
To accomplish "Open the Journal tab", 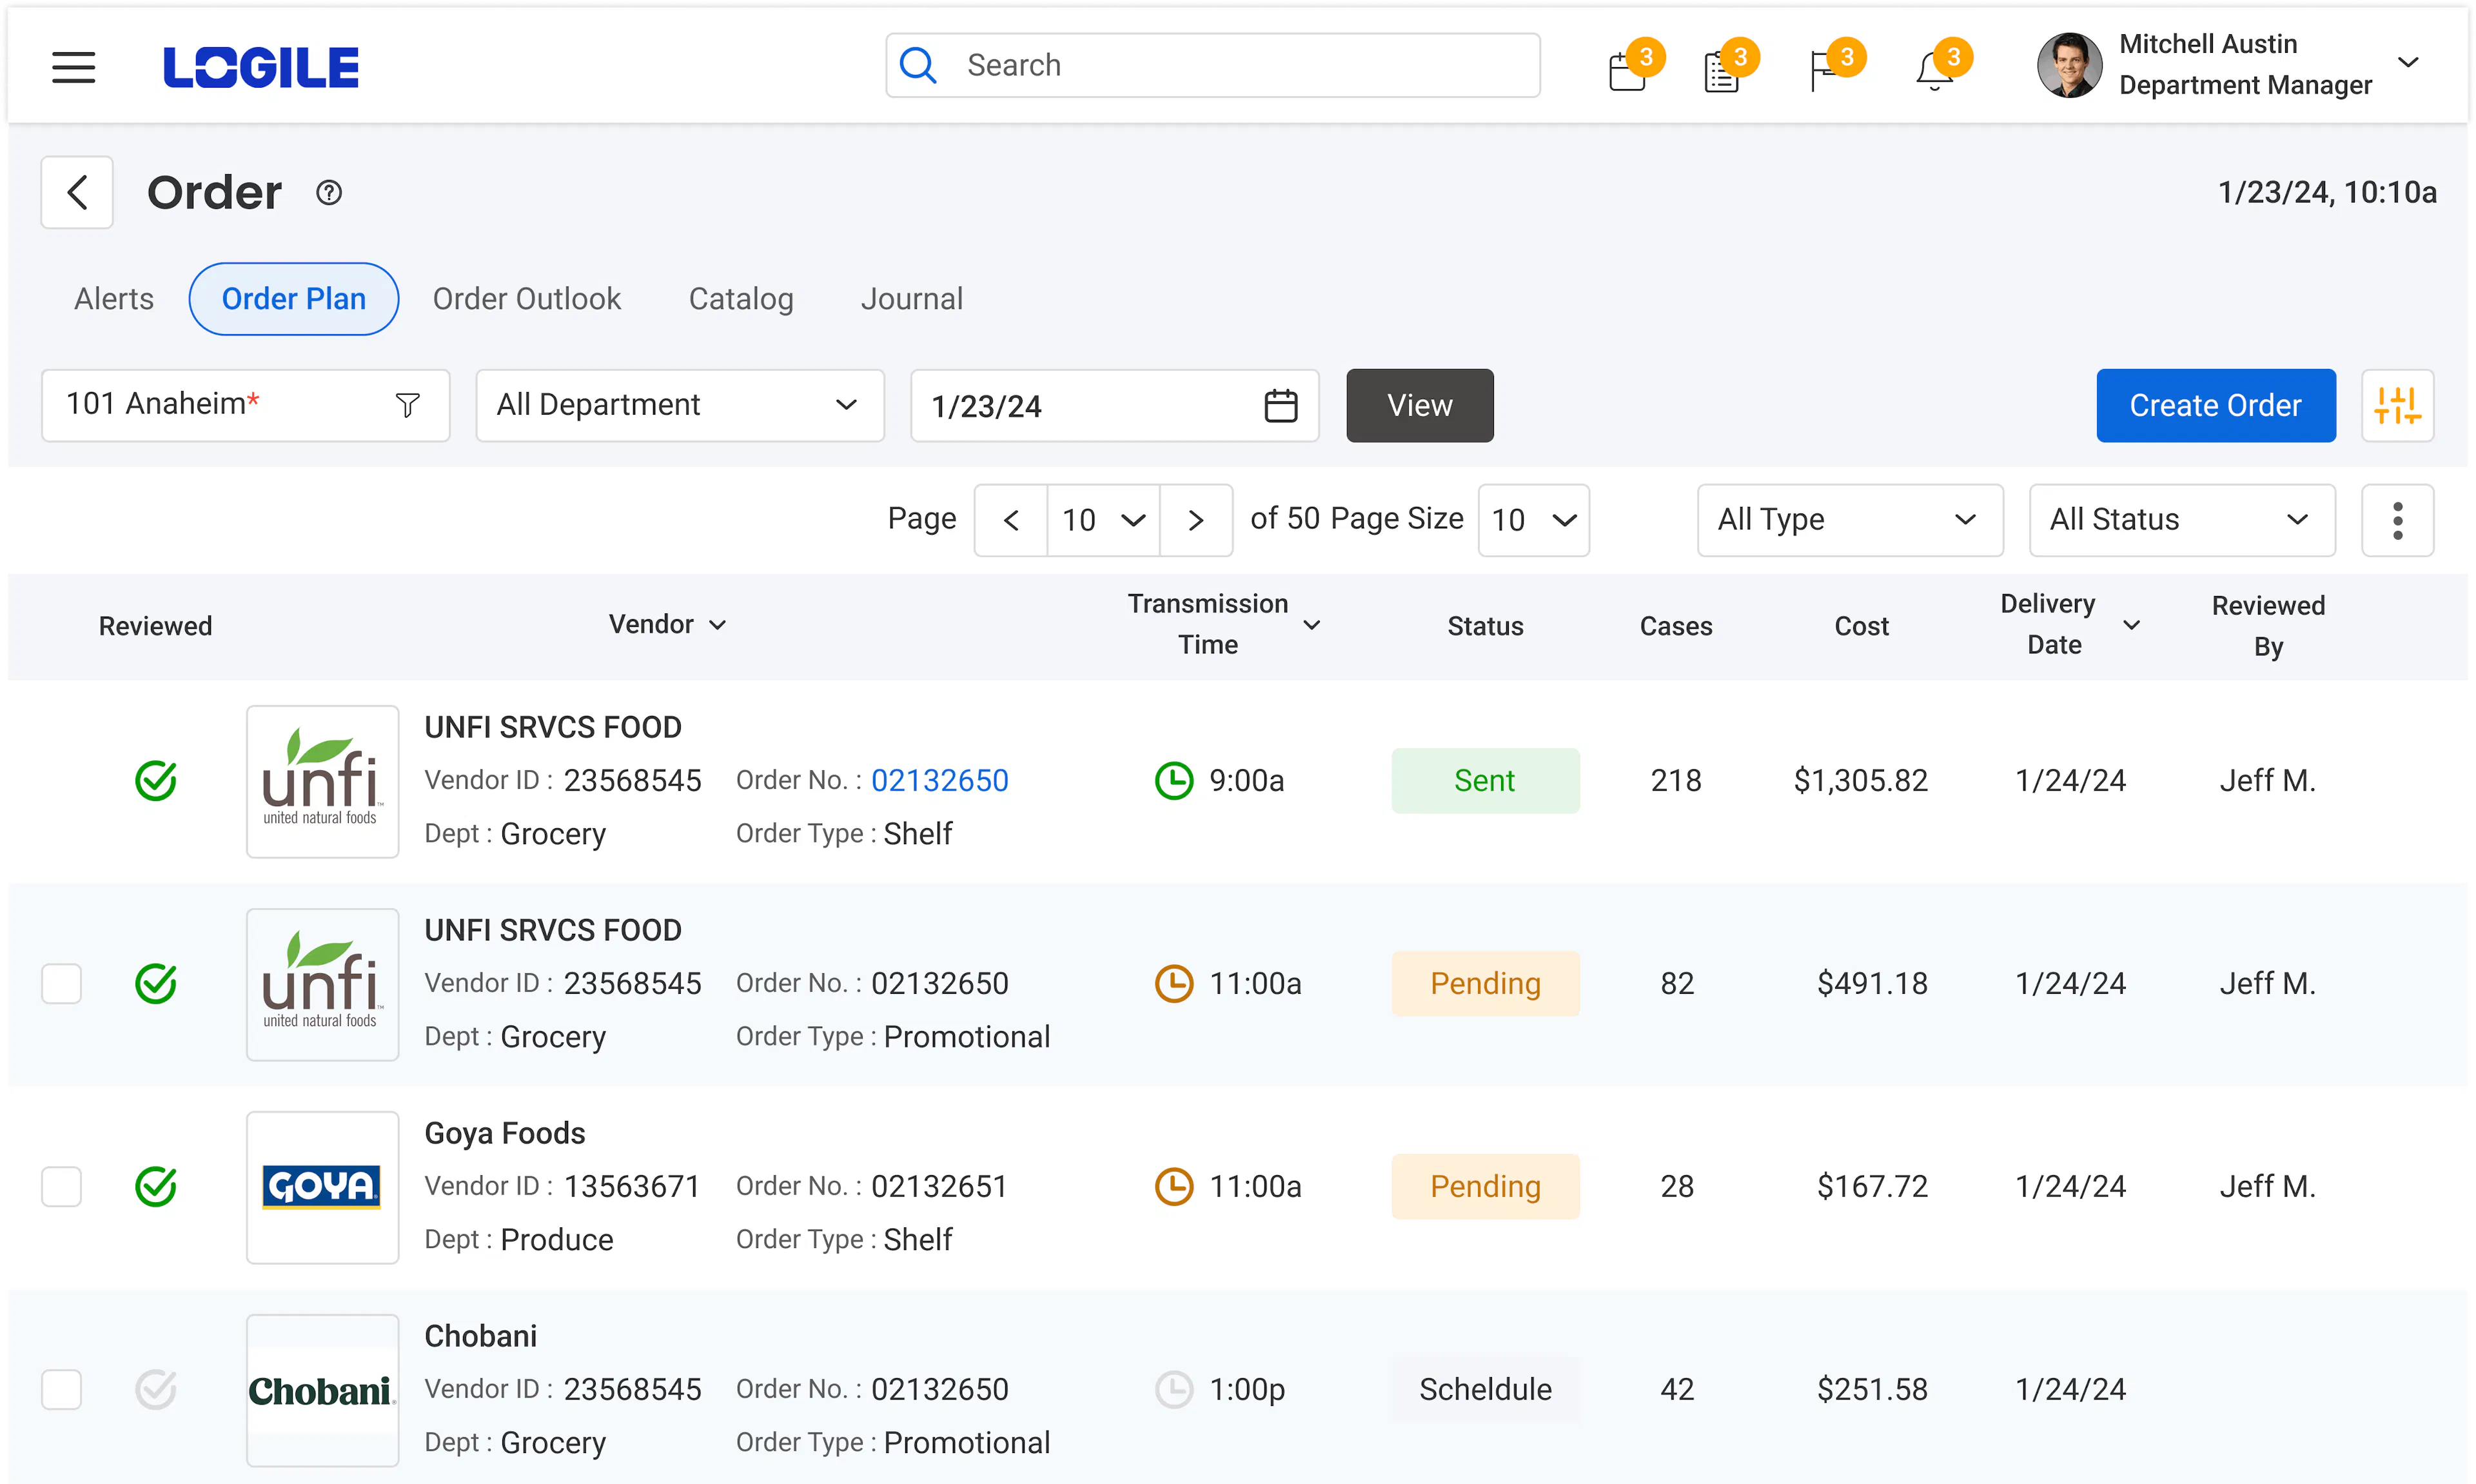I will [x=910, y=298].
